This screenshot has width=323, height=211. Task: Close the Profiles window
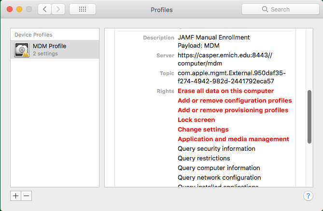pyautogui.click(x=10, y=9)
